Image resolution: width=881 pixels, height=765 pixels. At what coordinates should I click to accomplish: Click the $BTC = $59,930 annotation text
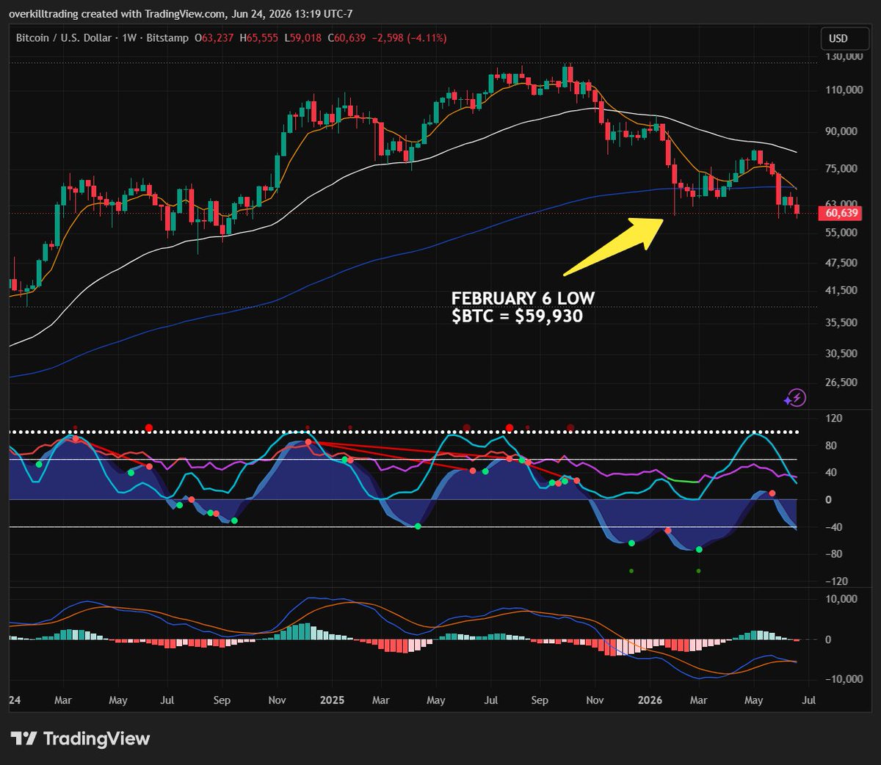(x=517, y=316)
